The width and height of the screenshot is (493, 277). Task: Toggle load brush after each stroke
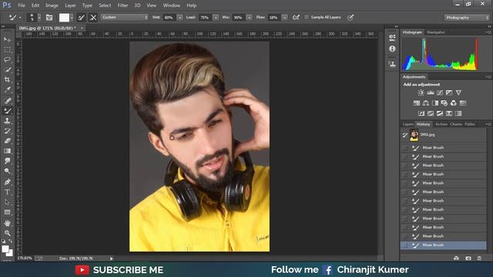pyautogui.click(x=81, y=18)
